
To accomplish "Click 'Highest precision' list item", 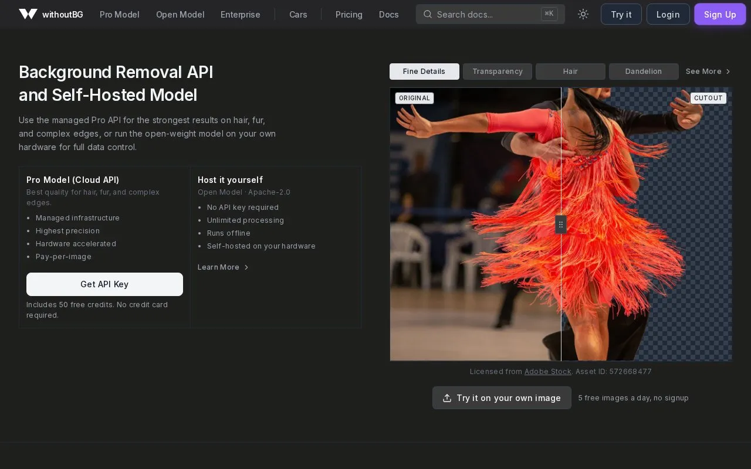I will 67,231.
